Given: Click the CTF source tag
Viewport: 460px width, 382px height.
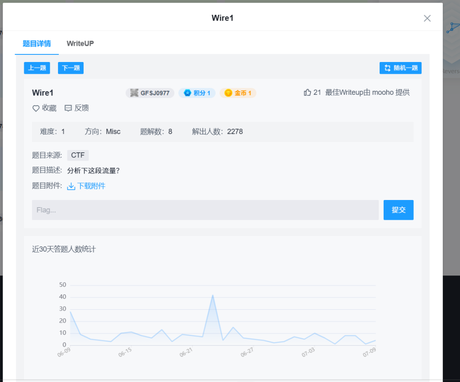Looking at the screenshot, I should point(78,155).
